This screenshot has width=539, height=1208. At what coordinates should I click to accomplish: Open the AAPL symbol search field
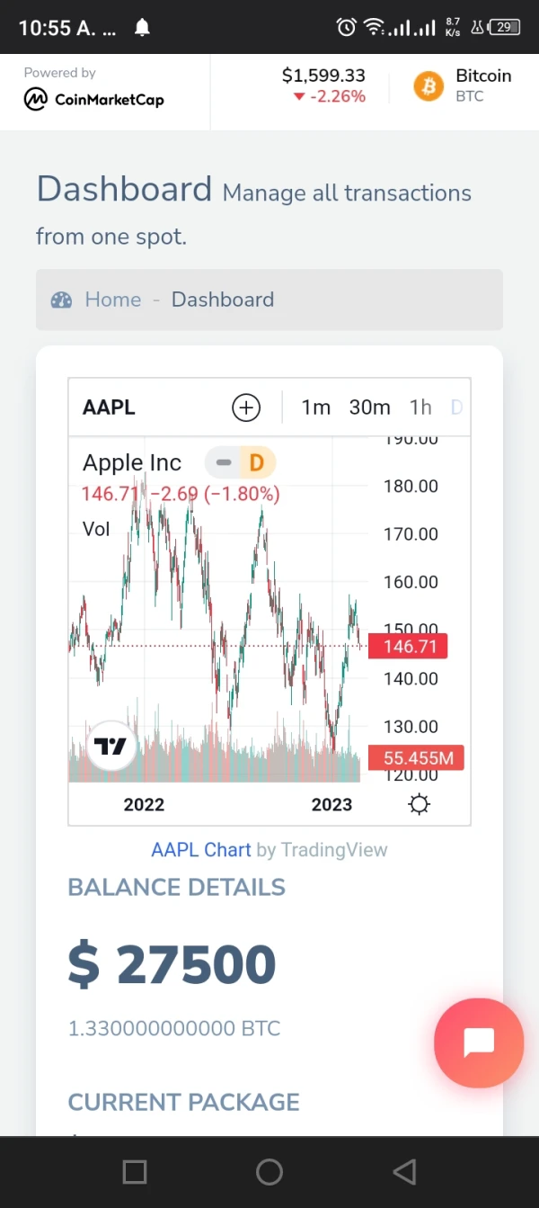coord(110,407)
